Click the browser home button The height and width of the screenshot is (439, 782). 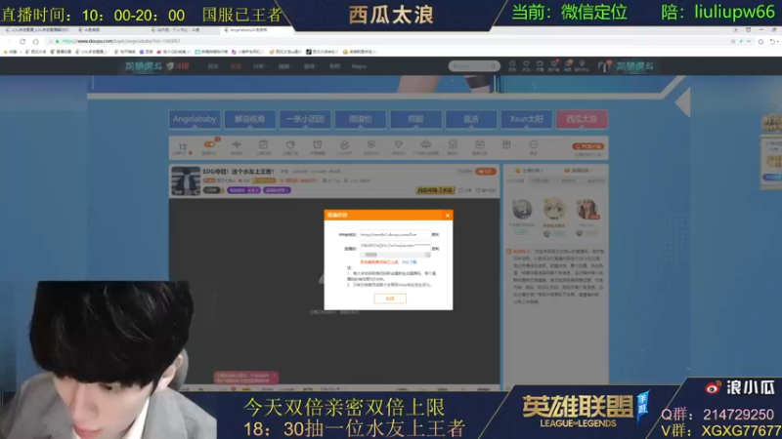pos(35,41)
